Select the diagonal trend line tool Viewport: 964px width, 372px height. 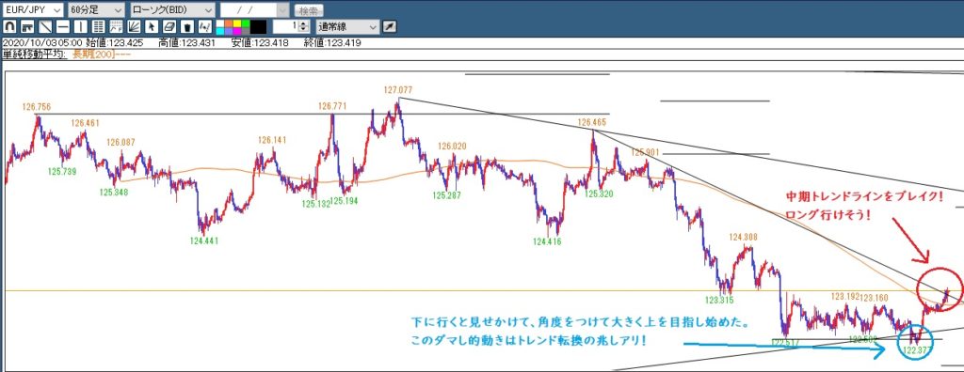45,27
